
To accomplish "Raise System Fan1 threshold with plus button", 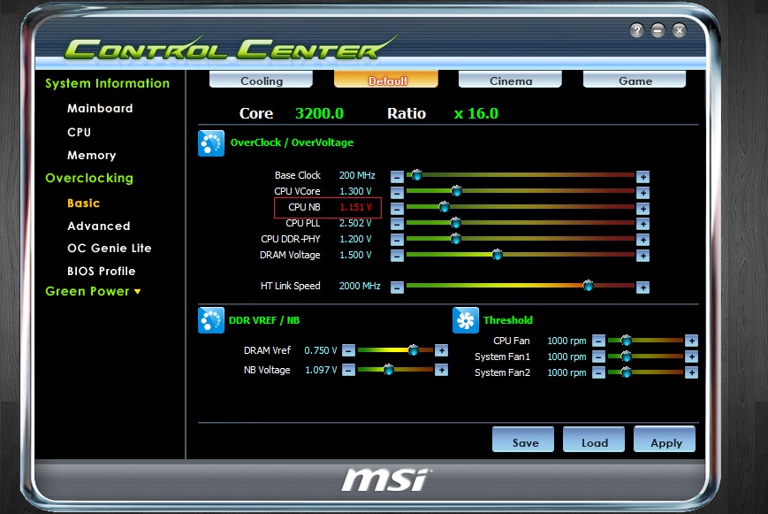I will [691, 357].
